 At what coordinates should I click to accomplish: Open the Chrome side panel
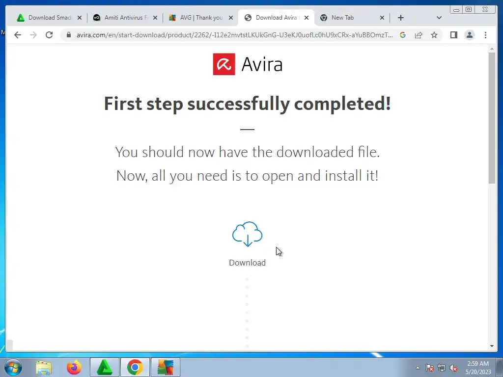point(453,35)
